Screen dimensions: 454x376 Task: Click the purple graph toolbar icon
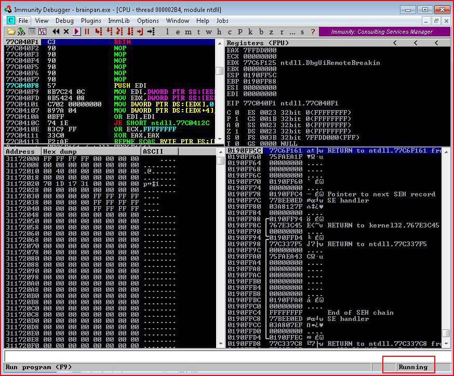42,32
